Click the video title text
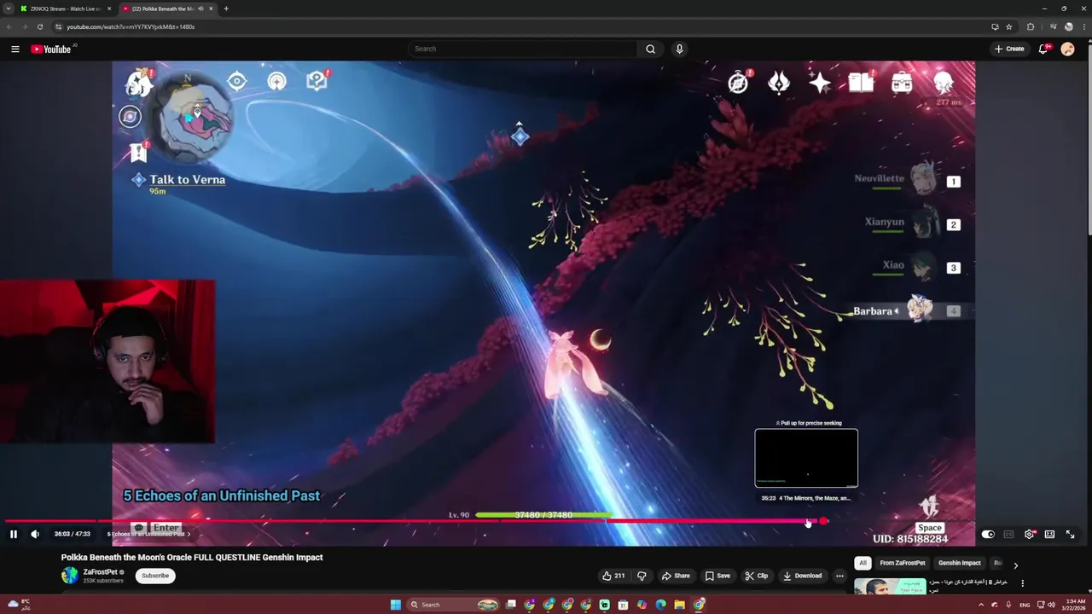The height and width of the screenshot is (614, 1092). (192, 557)
